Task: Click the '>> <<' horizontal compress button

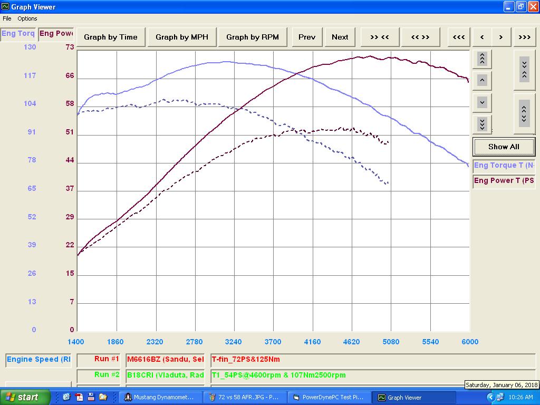Action: coord(380,37)
